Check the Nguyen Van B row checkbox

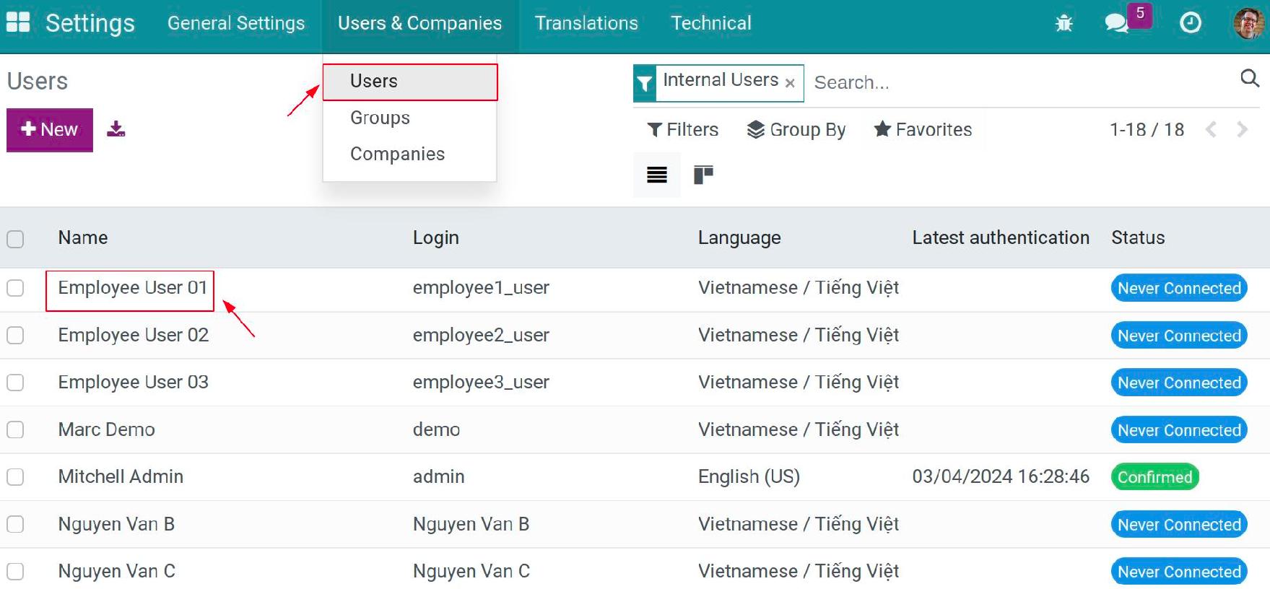click(x=15, y=525)
